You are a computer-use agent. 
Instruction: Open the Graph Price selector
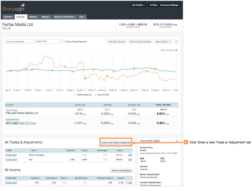tap(48, 41)
